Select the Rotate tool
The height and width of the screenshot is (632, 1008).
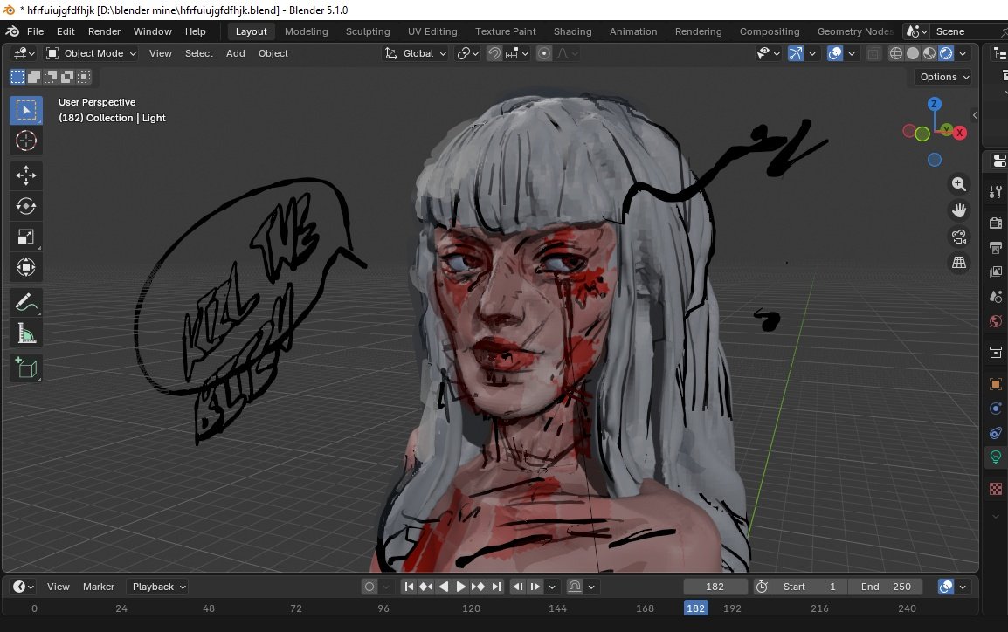click(x=25, y=206)
